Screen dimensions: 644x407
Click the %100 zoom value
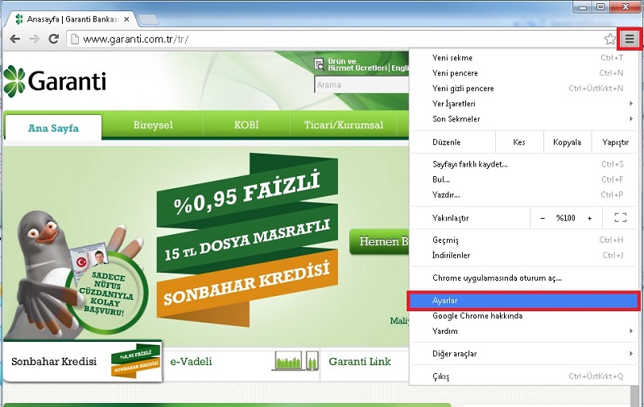tap(566, 218)
